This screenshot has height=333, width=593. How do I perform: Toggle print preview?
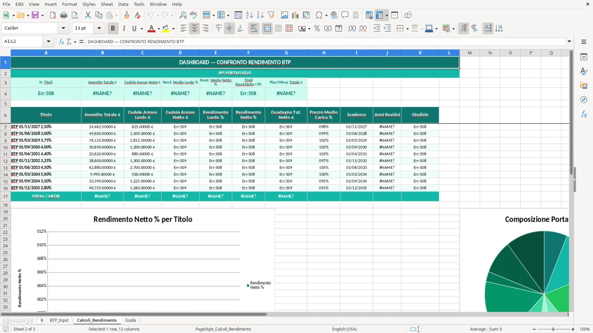coord(74,15)
